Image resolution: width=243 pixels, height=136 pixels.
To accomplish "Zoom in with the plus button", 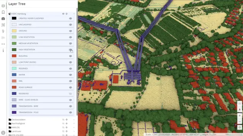I will [240, 116].
